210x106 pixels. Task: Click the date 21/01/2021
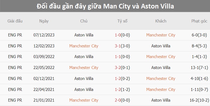(x=44, y=100)
